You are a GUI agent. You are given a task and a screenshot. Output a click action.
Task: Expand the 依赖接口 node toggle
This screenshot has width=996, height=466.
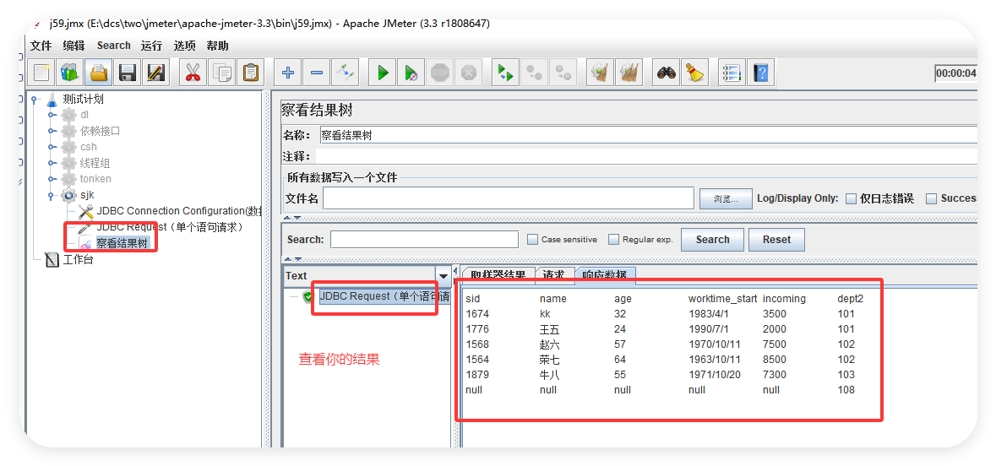click(52, 131)
